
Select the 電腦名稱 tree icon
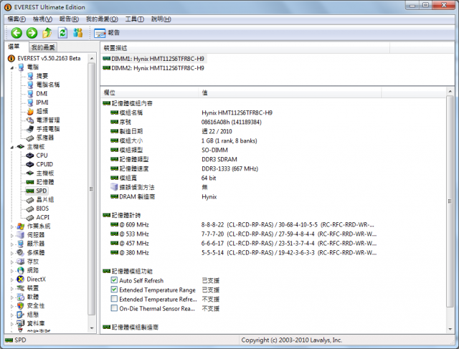tap(30, 85)
